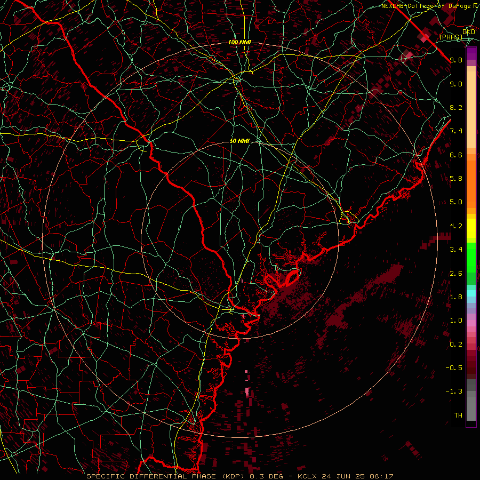Pick the gray segment of the color bar
Image resolution: width=480 pixels, height=480 pixels.
pyautogui.click(x=471, y=401)
